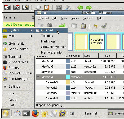Click the new terminal window icon with star

[25, 7]
